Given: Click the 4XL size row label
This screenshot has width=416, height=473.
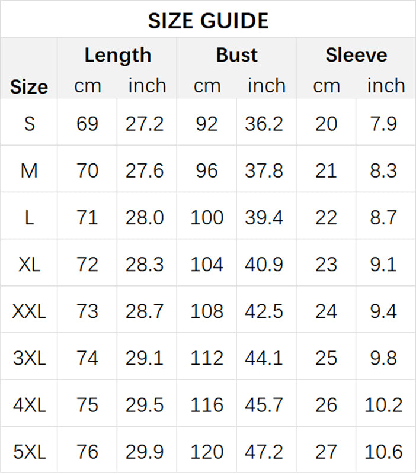Looking at the screenshot, I should pos(29,405).
